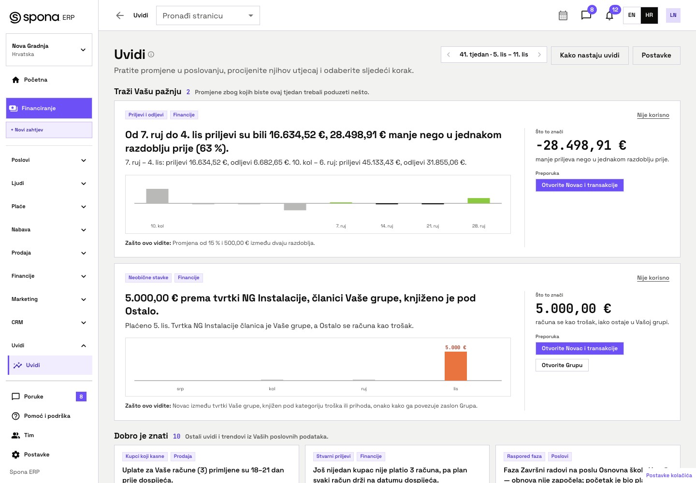Open Novac i transakcije for priljevi insight
The image size is (696, 483).
click(x=580, y=185)
